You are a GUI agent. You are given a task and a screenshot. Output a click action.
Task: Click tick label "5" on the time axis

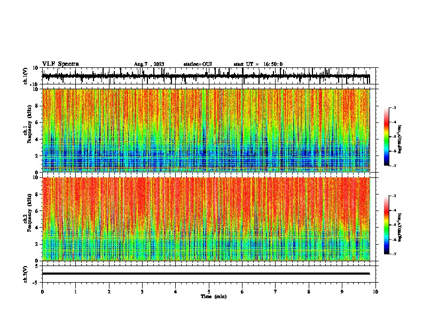point(209,292)
